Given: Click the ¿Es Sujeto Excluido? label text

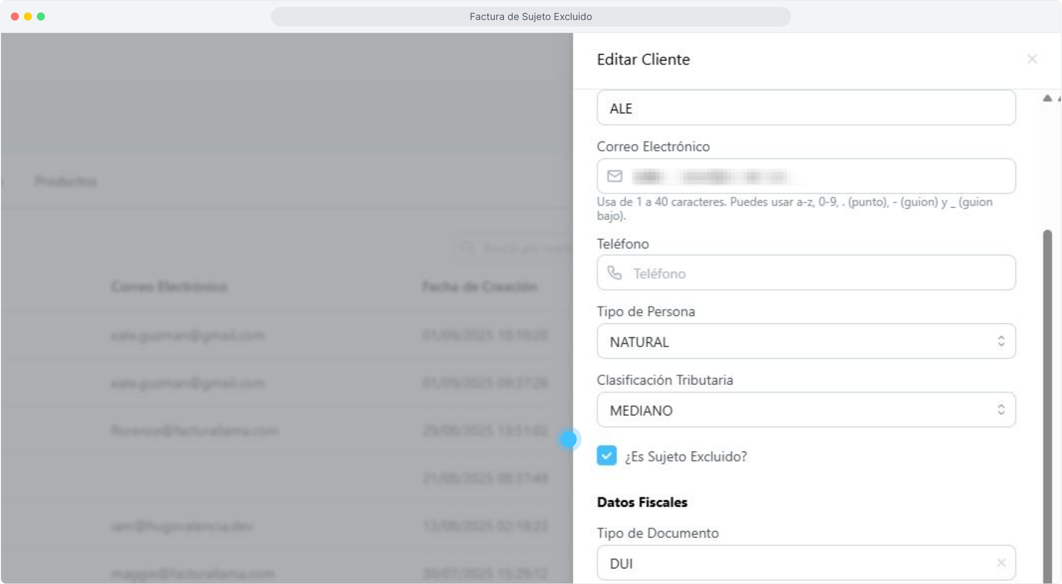Looking at the screenshot, I should pyautogui.click(x=686, y=457).
